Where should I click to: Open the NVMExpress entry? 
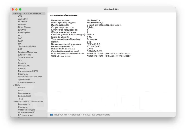pyautogui.click(x=24, y=33)
